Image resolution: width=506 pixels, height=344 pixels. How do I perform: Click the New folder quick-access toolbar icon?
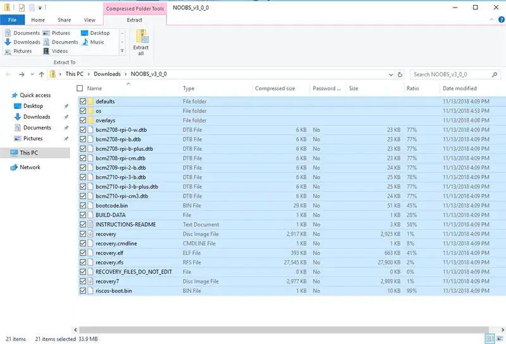(32, 8)
